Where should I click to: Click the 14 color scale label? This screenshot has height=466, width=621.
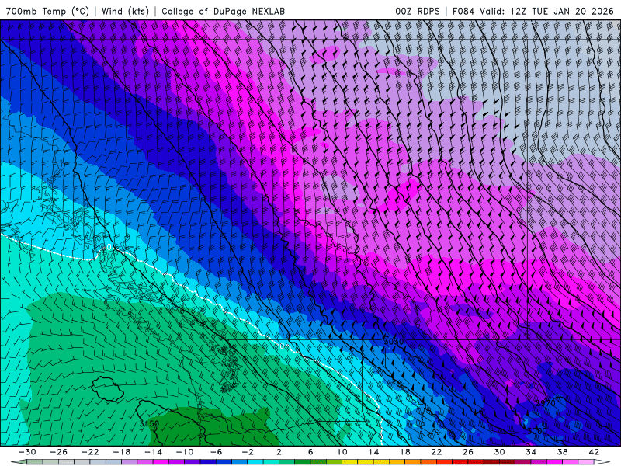[x=373, y=452]
